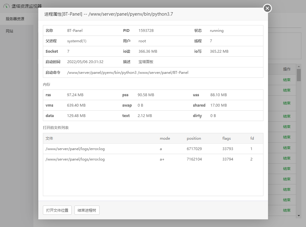Image resolution: width=306 pixels, height=227 pixels.
Task: Click the fd column header
Action: 252,138
